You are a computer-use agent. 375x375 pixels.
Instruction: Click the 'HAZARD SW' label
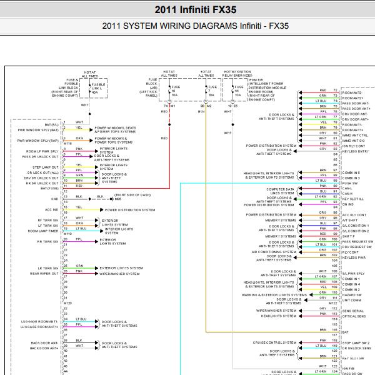tap(352, 295)
